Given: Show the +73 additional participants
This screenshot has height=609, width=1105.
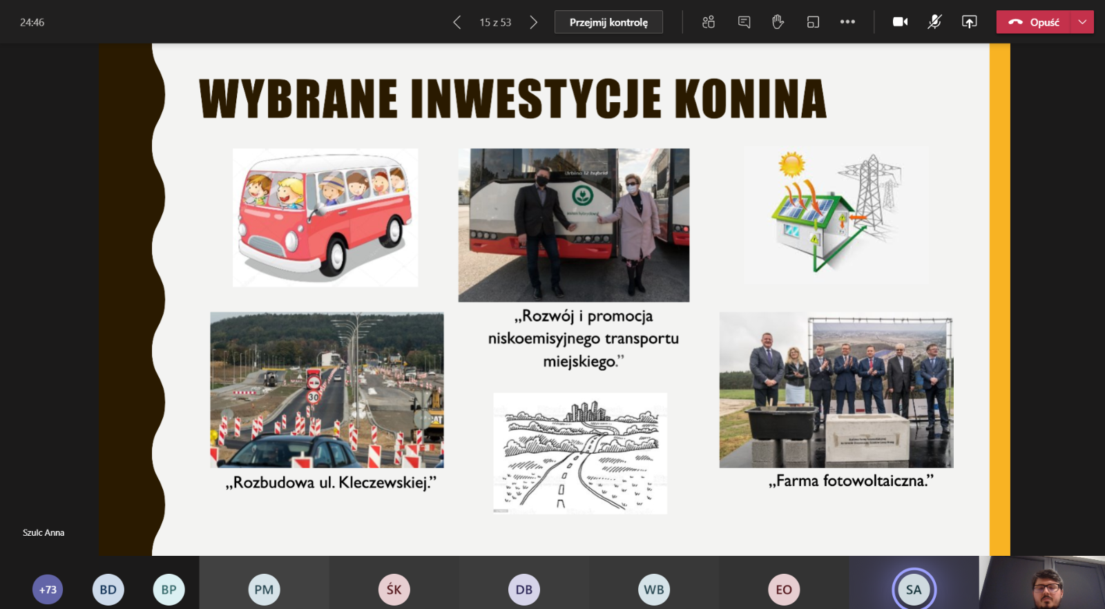Looking at the screenshot, I should (48, 590).
